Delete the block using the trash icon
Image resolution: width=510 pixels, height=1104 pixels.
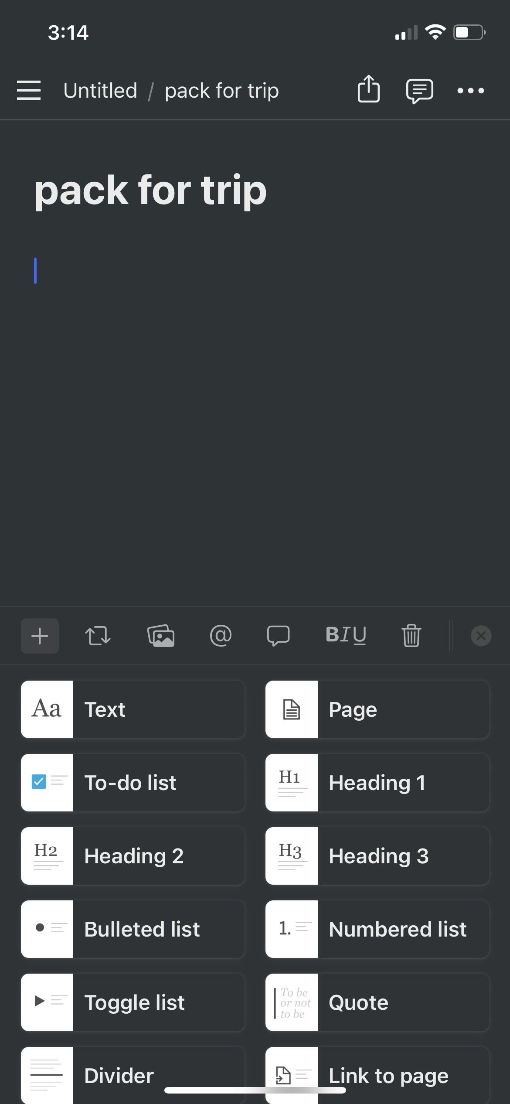click(x=411, y=635)
